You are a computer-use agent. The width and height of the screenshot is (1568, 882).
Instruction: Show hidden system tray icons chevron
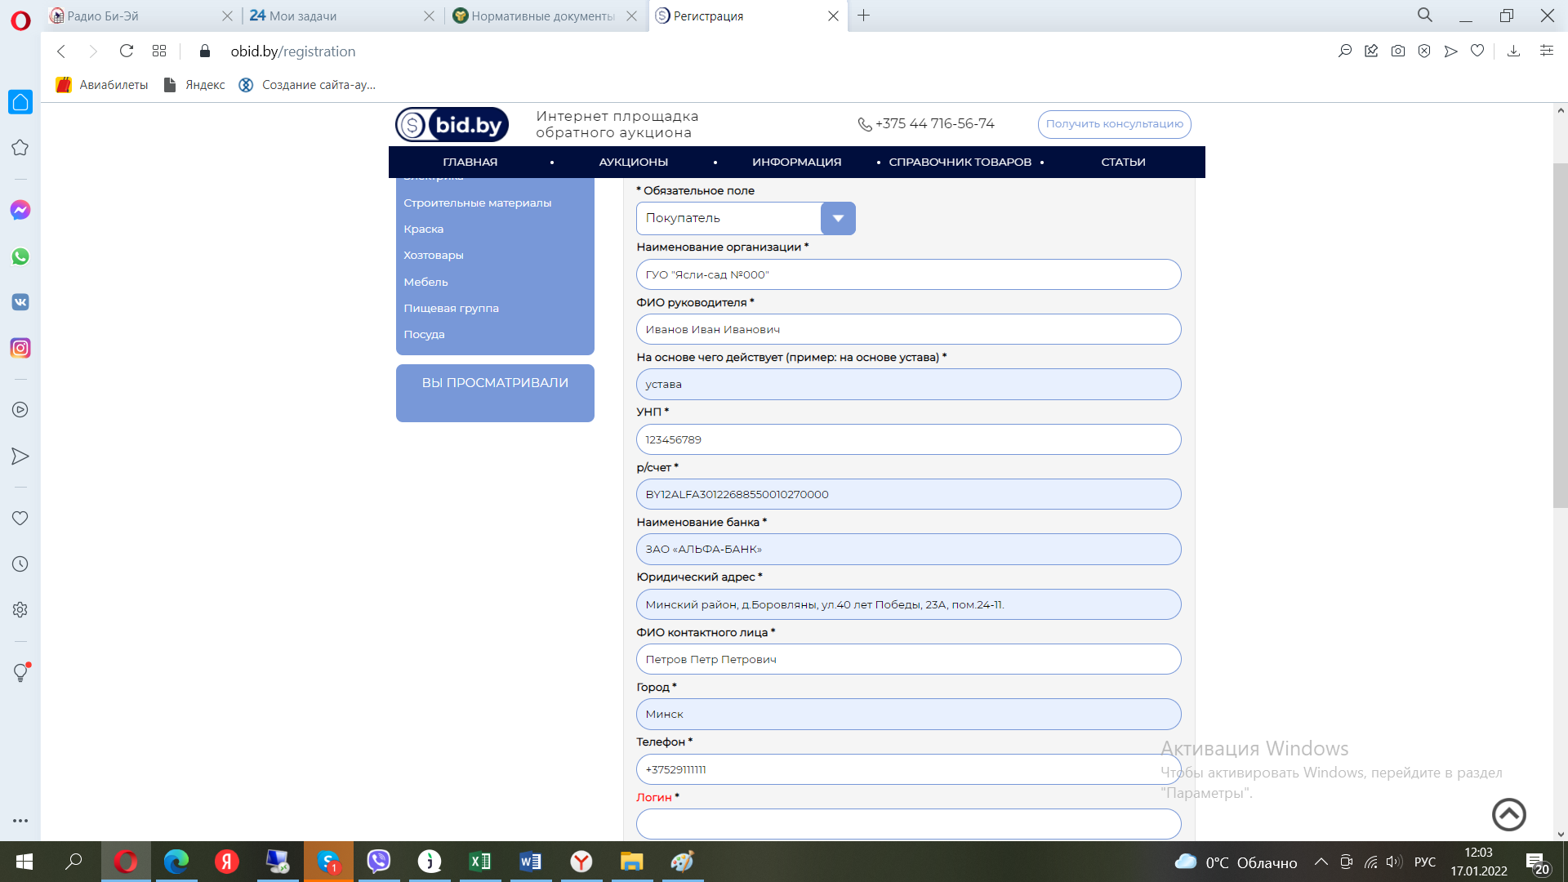1321,862
